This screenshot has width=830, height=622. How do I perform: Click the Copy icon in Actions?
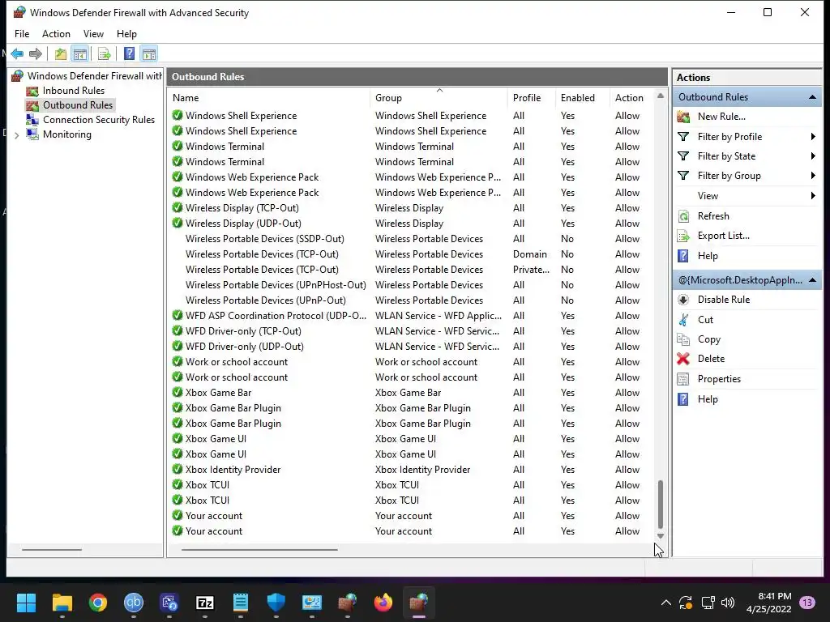683,339
